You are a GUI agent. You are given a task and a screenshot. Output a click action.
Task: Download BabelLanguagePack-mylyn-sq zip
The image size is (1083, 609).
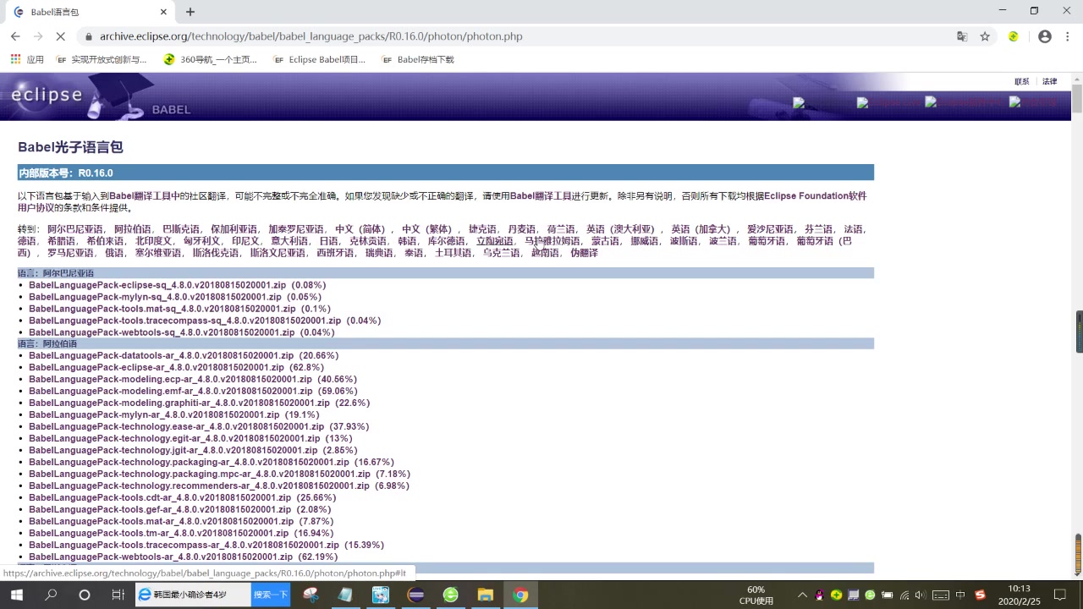[x=155, y=297]
